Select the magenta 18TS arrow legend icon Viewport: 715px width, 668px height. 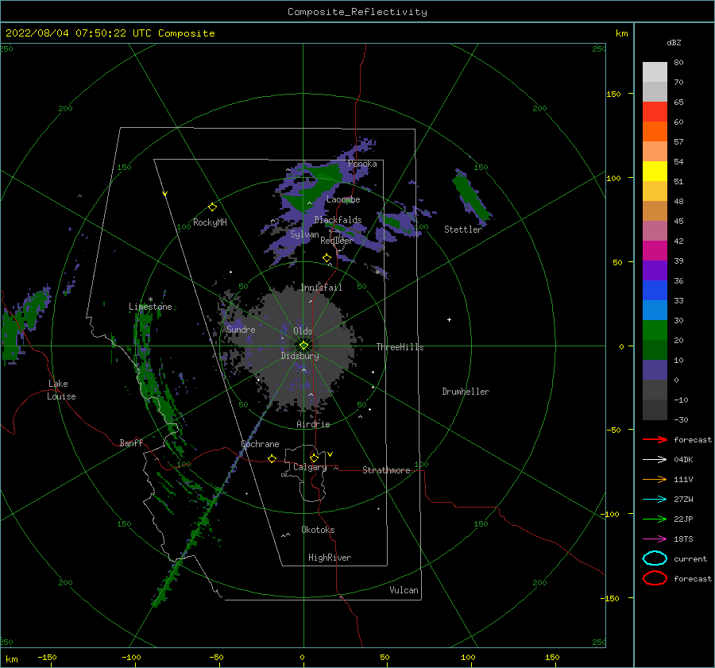pyautogui.click(x=655, y=539)
